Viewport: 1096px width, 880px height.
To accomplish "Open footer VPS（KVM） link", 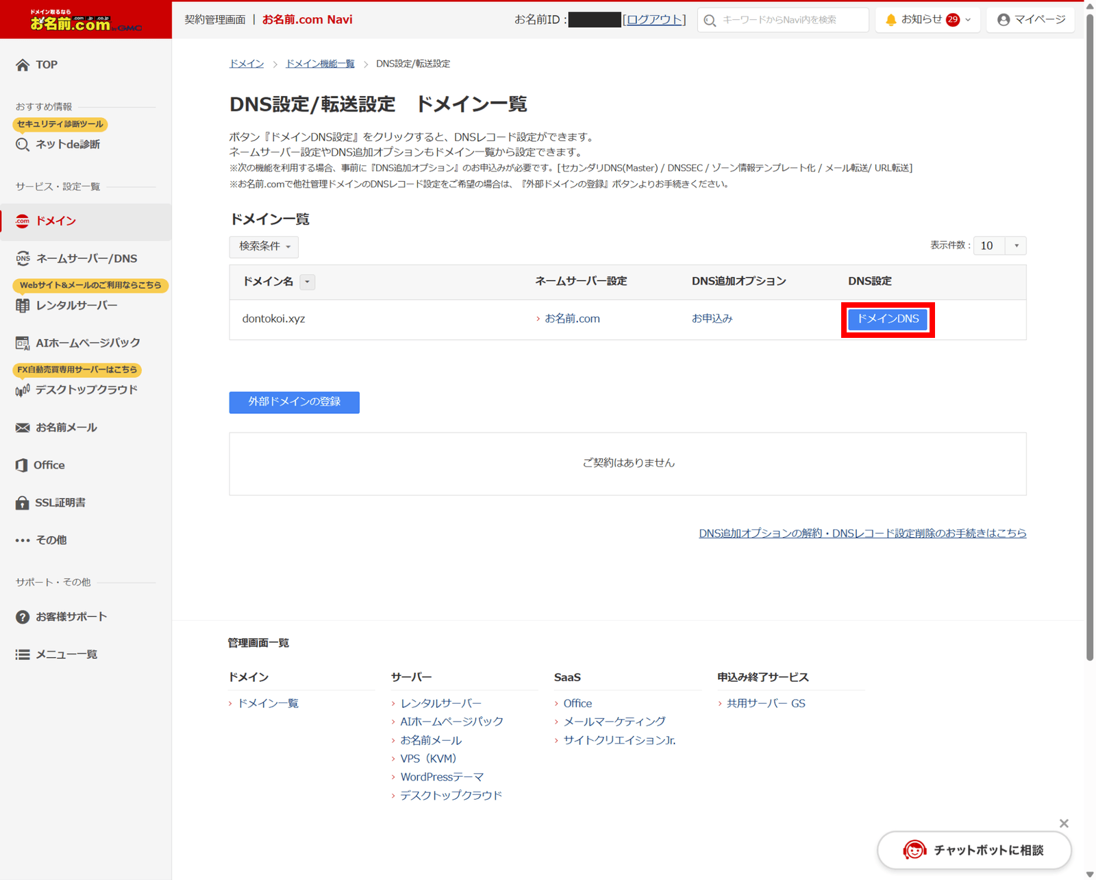I will coord(428,759).
